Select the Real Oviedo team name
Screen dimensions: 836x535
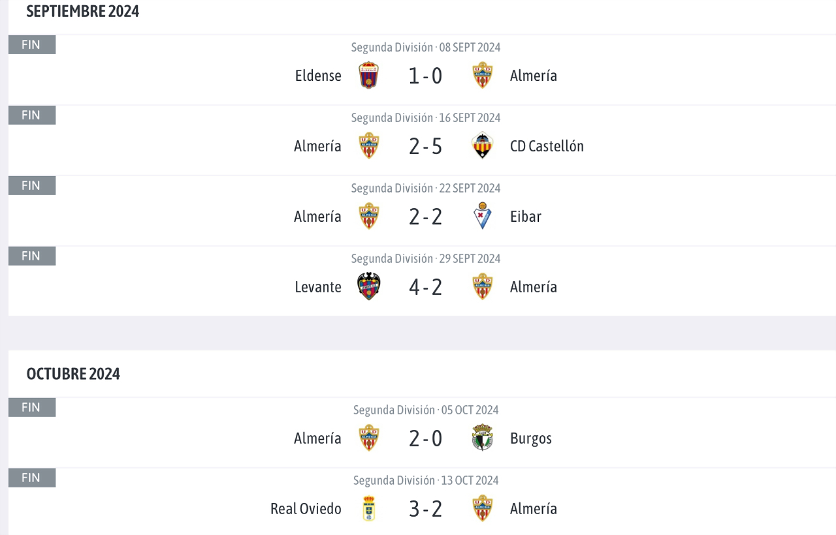tap(306, 509)
